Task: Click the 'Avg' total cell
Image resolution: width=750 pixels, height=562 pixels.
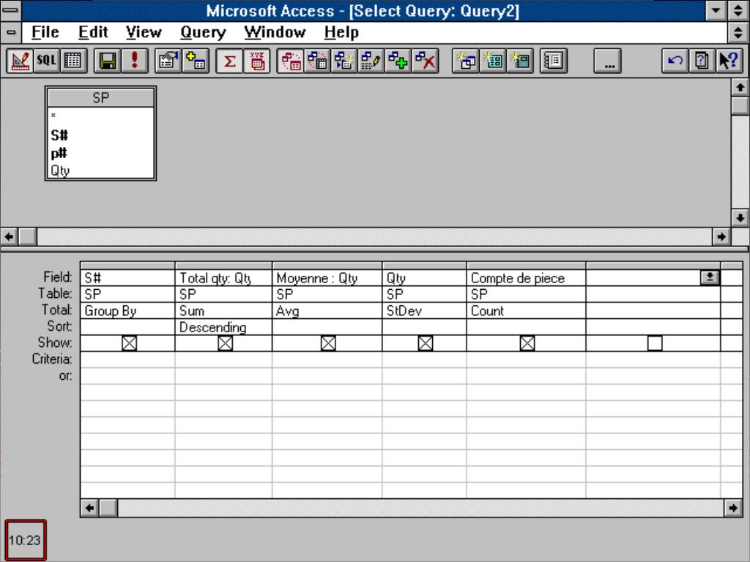Action: click(x=327, y=310)
